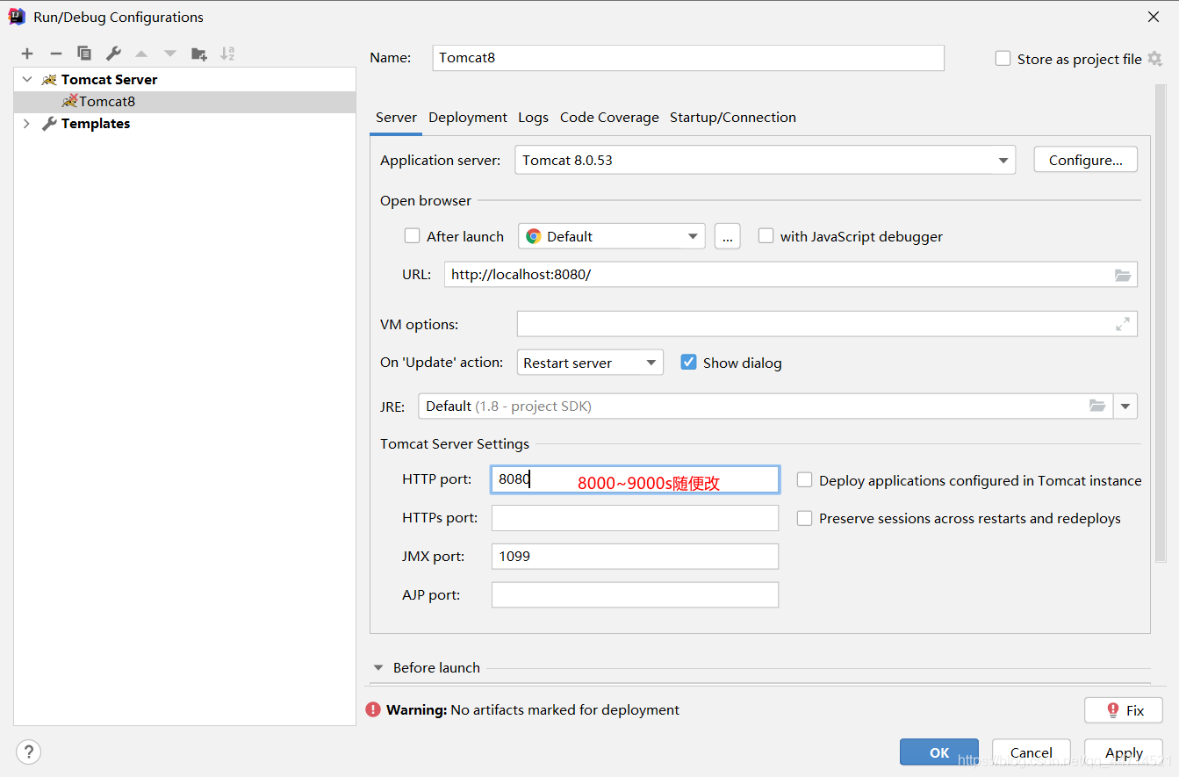Click the Apply button

click(1124, 752)
